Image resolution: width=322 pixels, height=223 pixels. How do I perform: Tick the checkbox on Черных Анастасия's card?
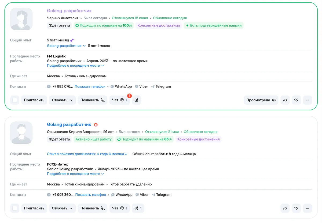click(x=15, y=100)
